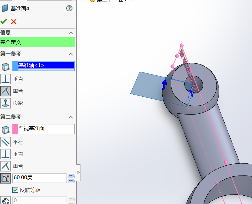The height and width of the screenshot is (204, 252).
Task: Toggle 垂直 constraint under first reference
Action: [5, 79]
